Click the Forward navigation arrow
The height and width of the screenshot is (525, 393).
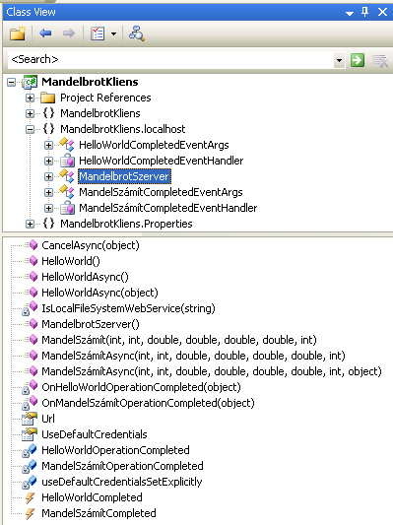tap(69, 33)
